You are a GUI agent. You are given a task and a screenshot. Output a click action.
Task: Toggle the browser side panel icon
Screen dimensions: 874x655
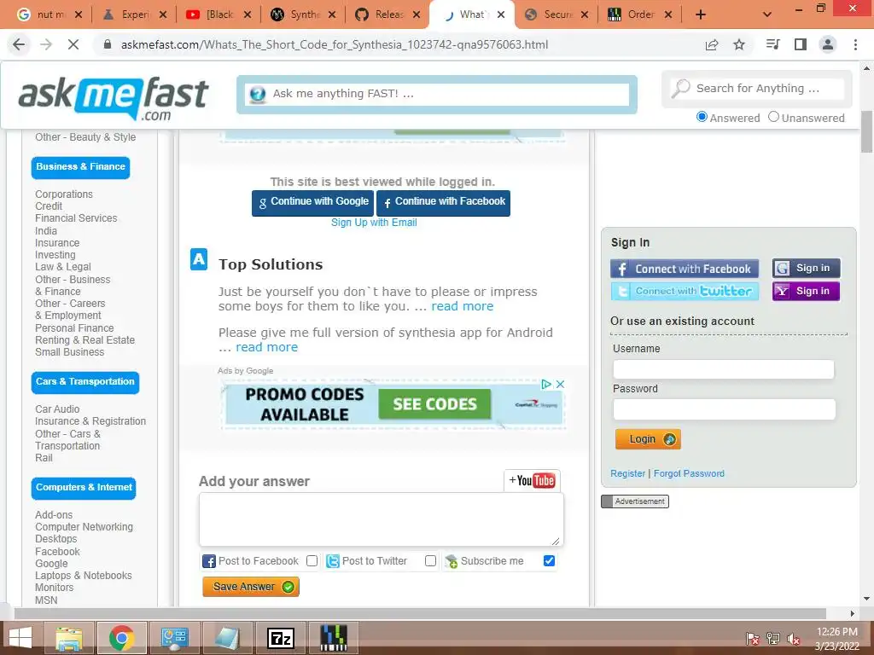801,44
